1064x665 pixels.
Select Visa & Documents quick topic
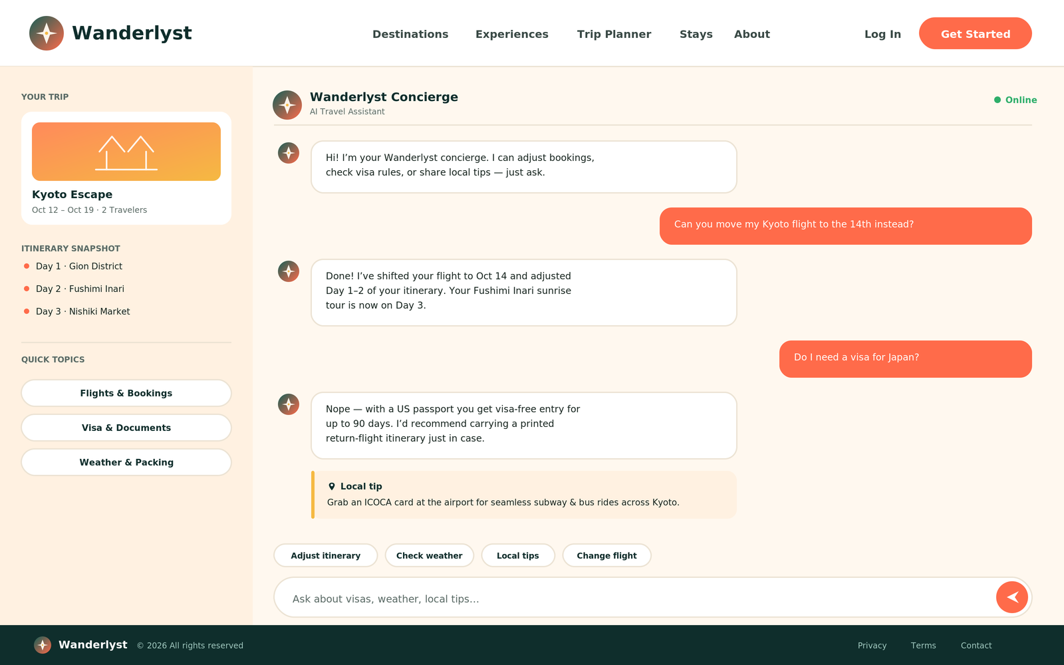tap(126, 428)
